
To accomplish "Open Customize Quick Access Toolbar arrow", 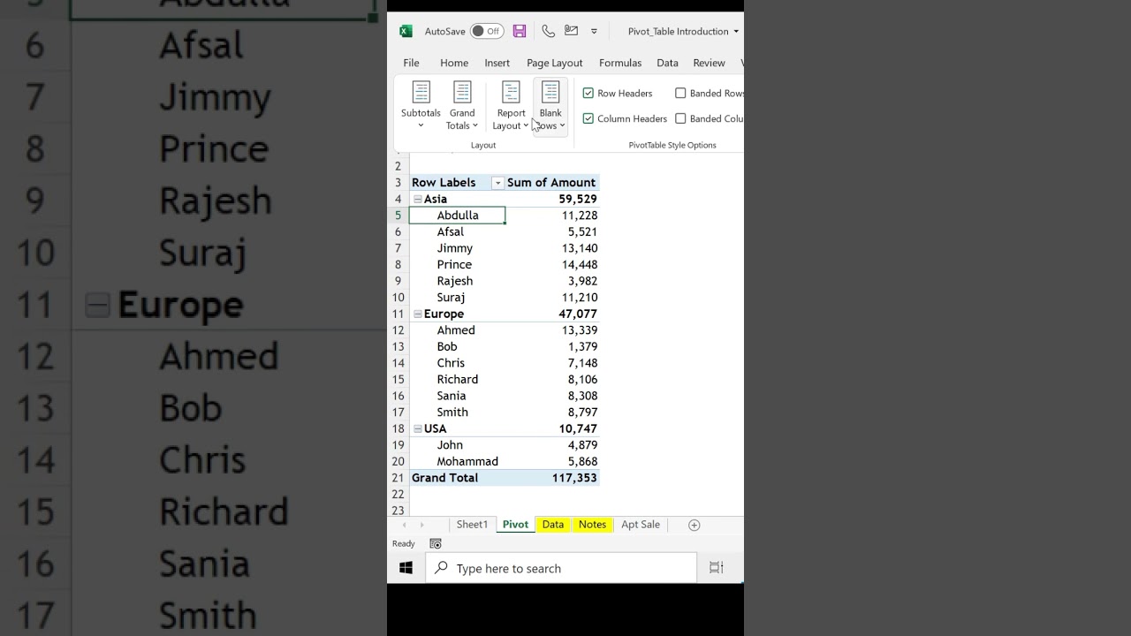I will point(594,32).
